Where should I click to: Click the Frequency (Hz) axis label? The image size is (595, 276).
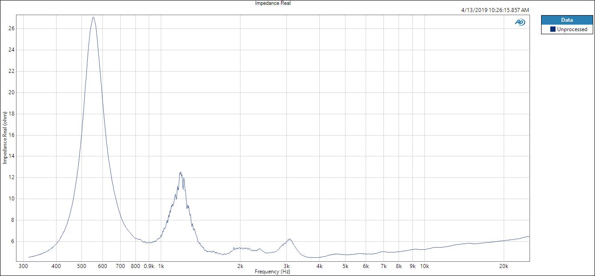coord(273,272)
